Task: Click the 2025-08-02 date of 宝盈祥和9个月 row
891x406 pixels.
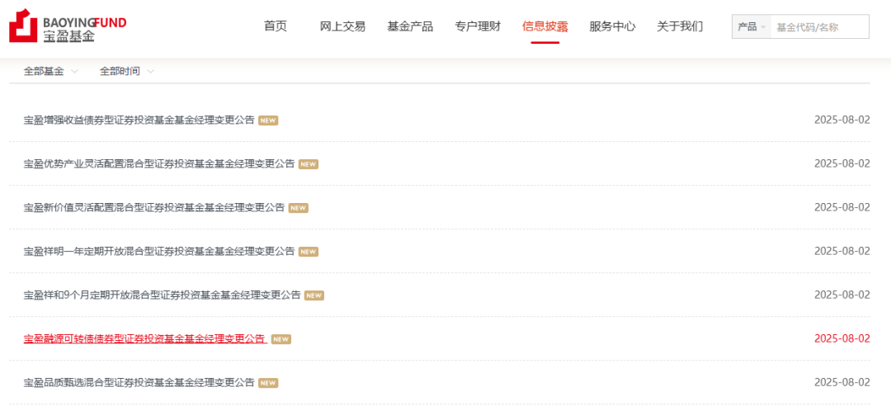Action: coord(842,295)
